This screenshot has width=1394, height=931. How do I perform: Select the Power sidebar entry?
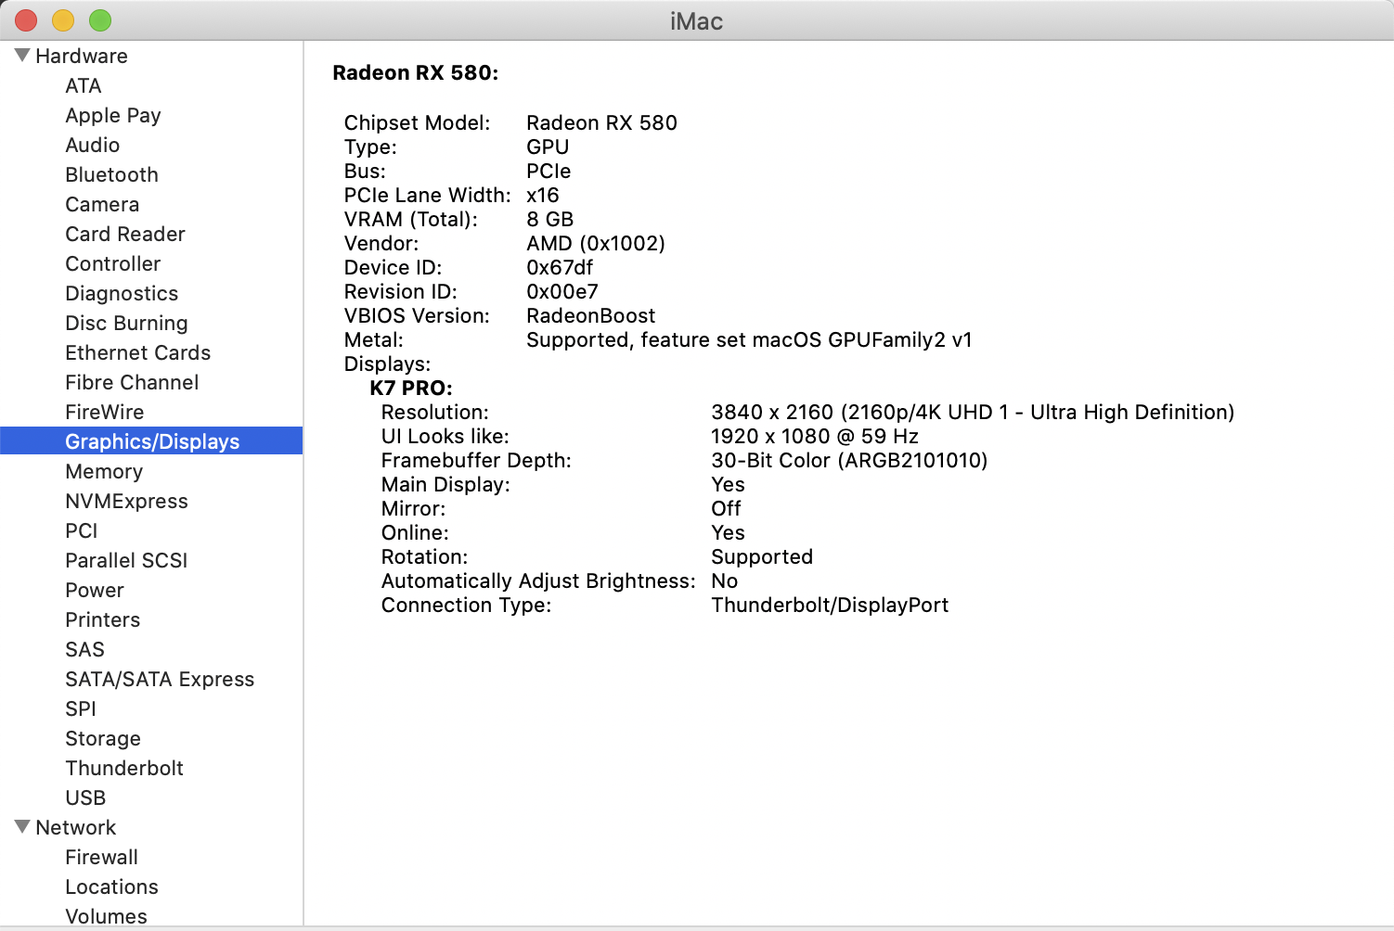pos(94,590)
